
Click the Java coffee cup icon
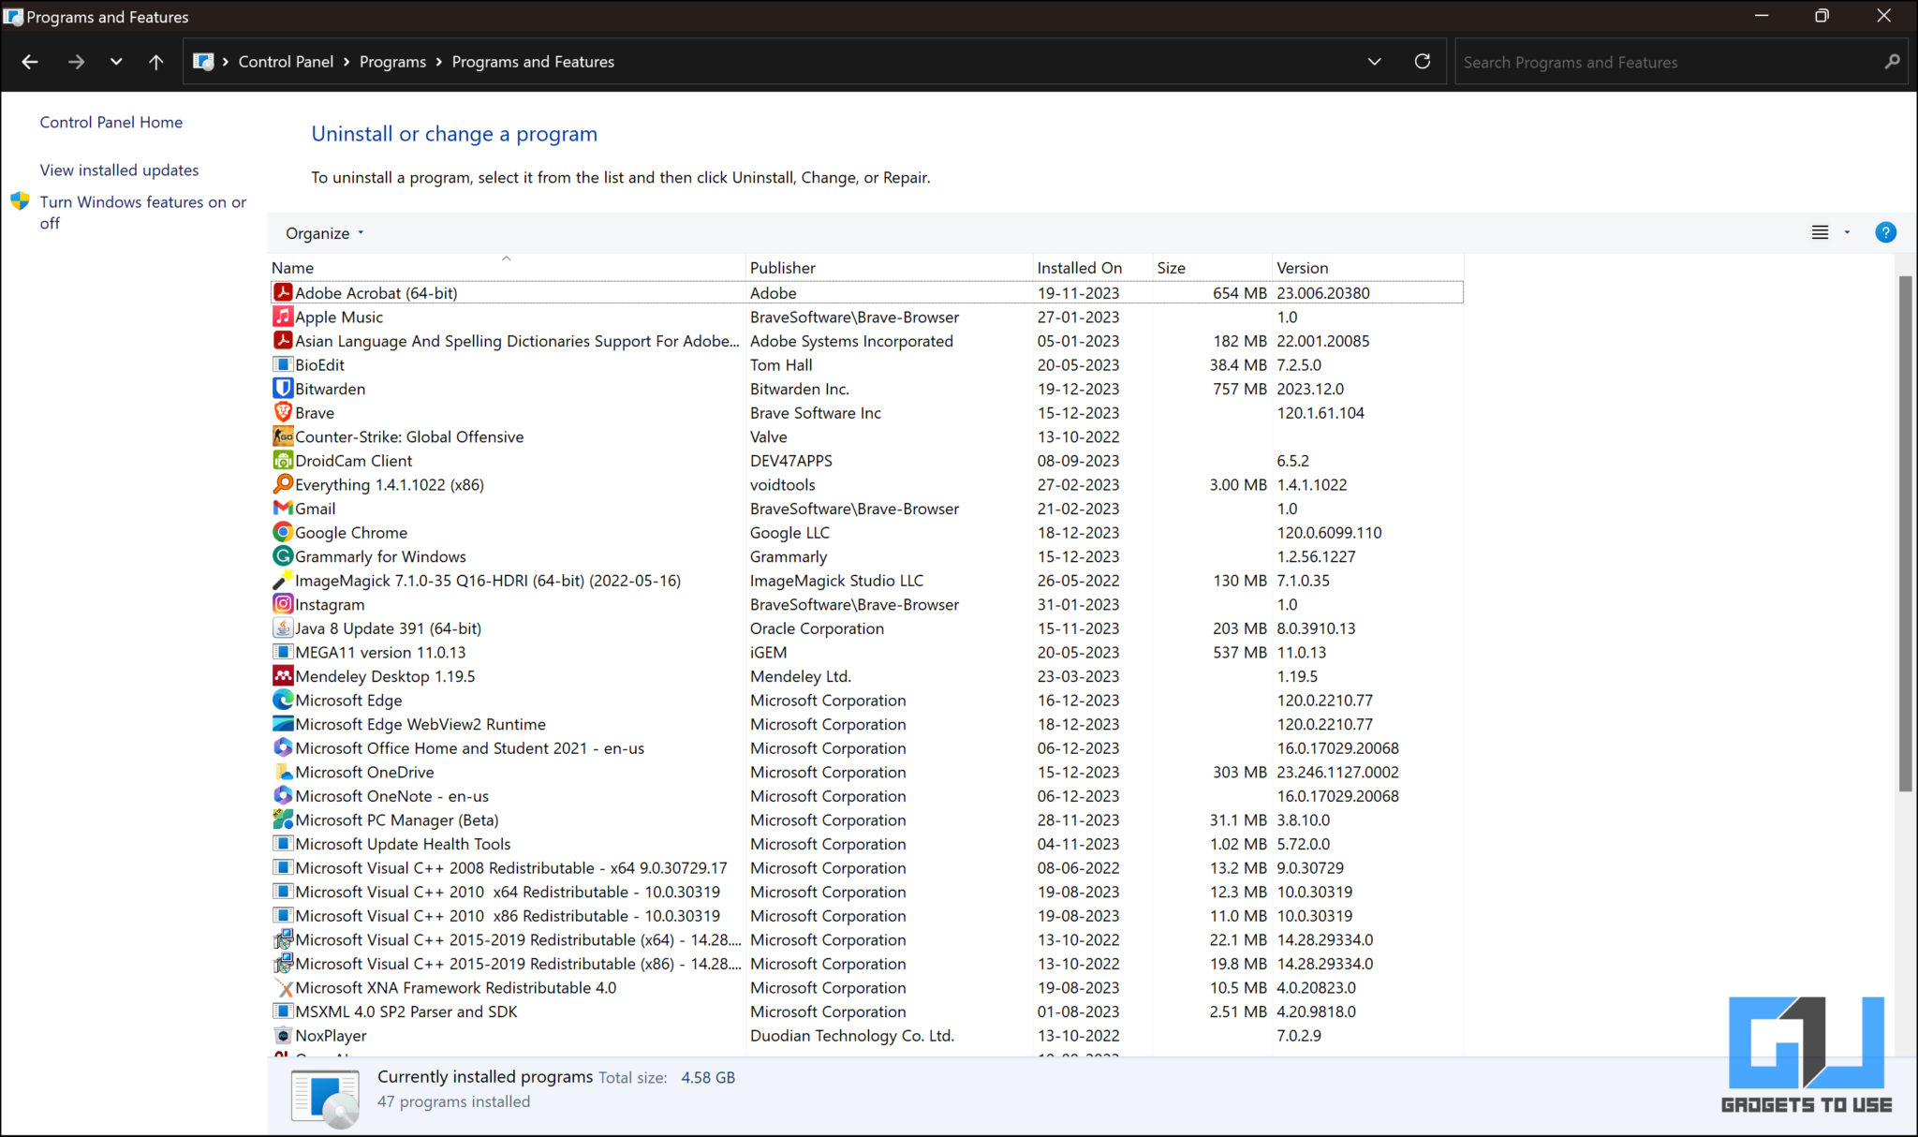(284, 628)
